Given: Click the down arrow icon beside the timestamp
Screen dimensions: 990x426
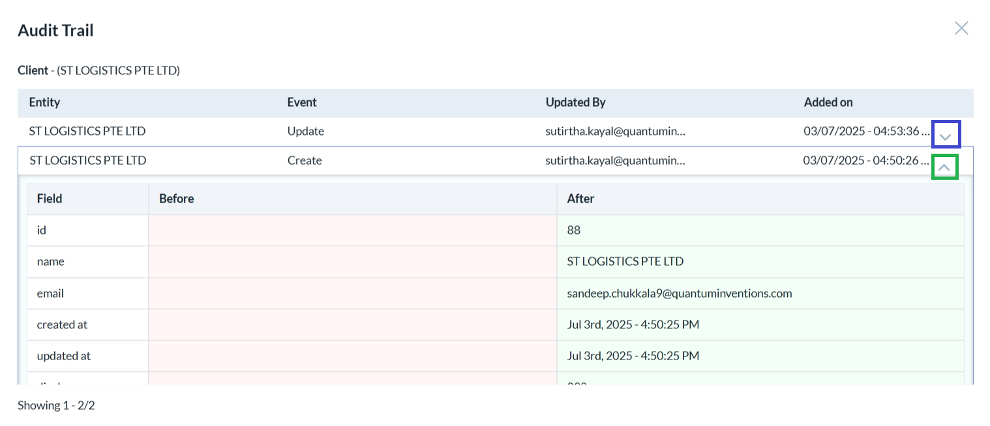Looking at the screenshot, I should [946, 135].
